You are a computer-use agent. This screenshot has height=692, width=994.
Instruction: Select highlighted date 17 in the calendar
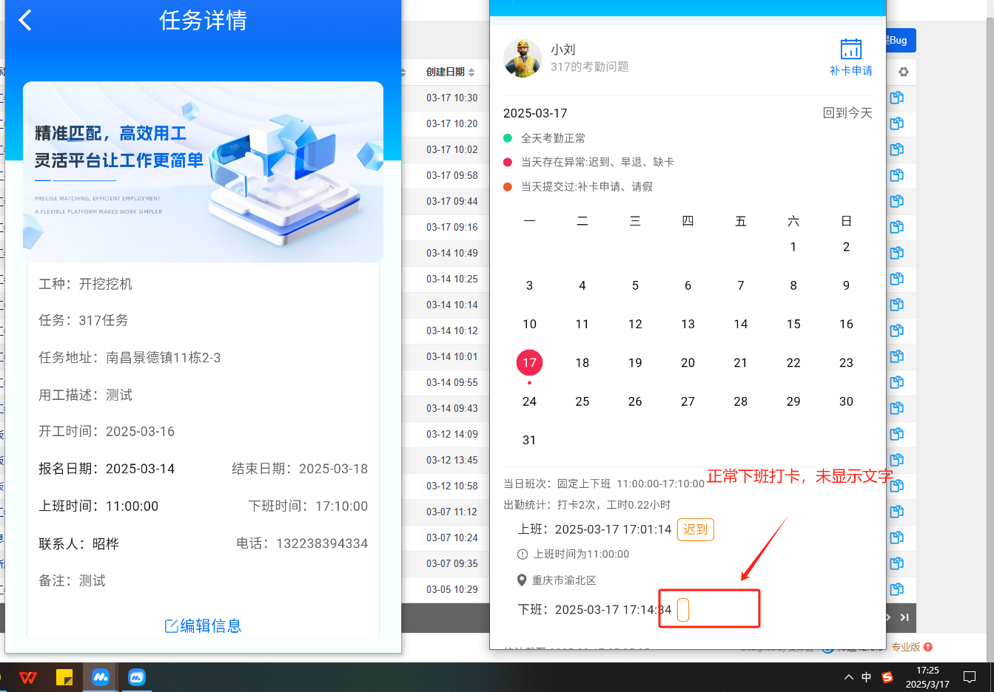[x=529, y=363]
